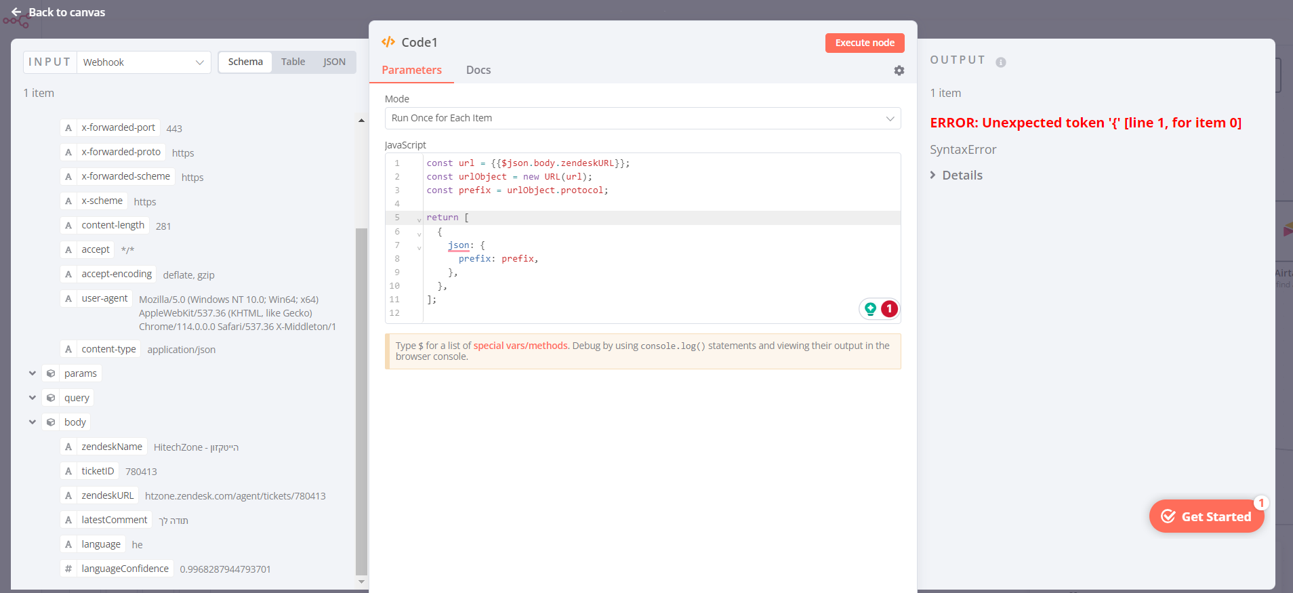The height and width of the screenshot is (593, 1293).
Task: Switch to the Schema view tab
Action: [245, 62]
